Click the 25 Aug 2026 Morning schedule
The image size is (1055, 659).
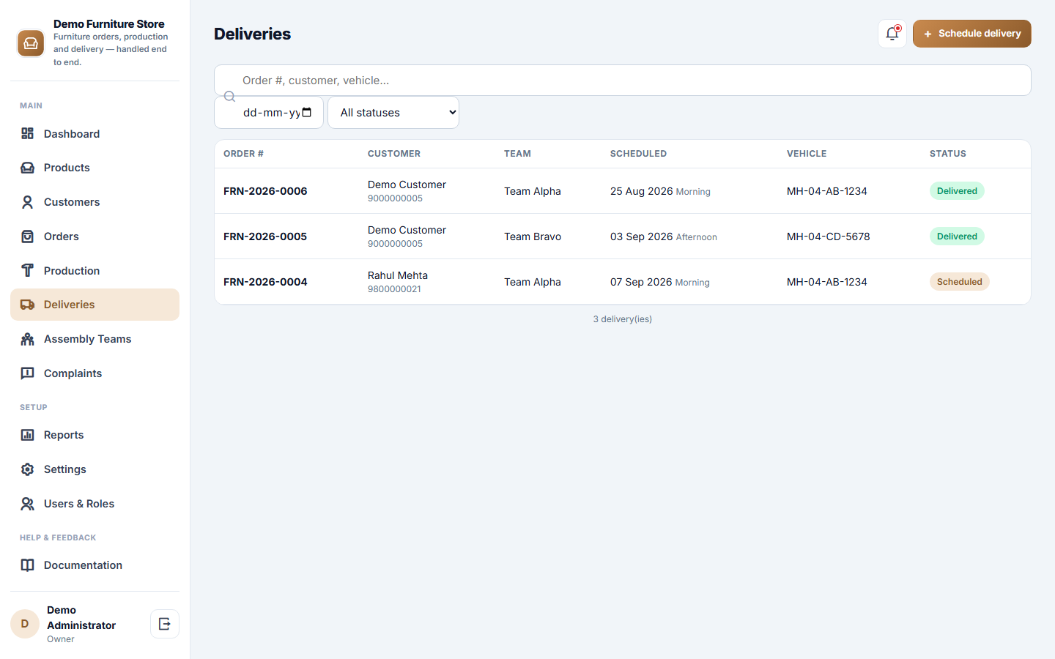click(660, 191)
